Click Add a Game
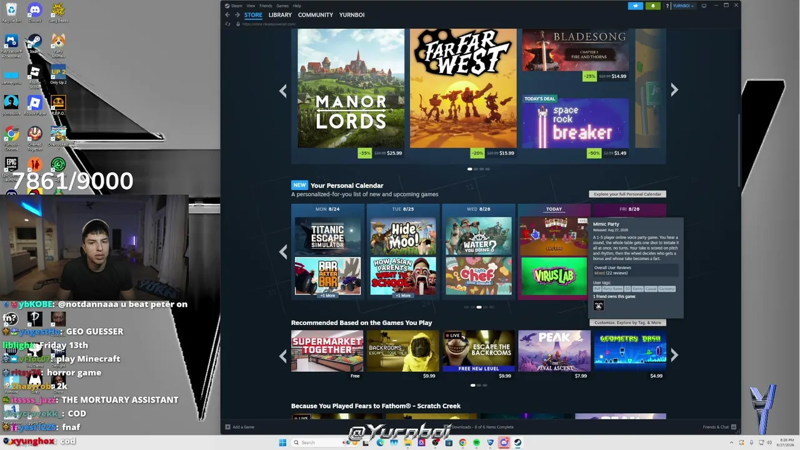Screen dimensions: 800x450 click(240, 427)
